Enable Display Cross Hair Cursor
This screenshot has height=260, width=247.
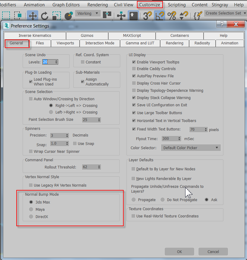(x=133, y=83)
